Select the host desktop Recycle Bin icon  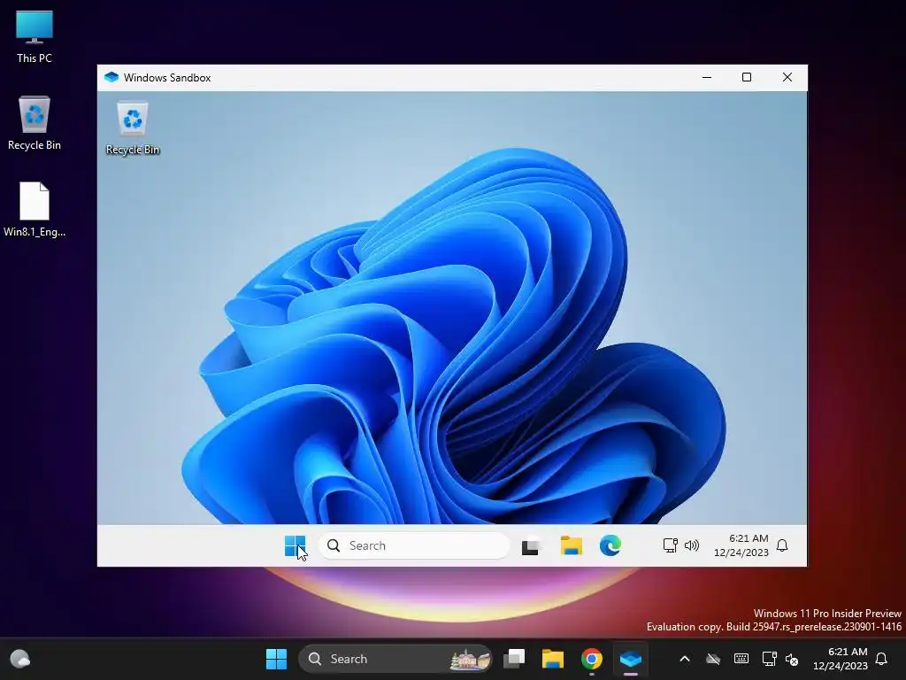(35, 123)
